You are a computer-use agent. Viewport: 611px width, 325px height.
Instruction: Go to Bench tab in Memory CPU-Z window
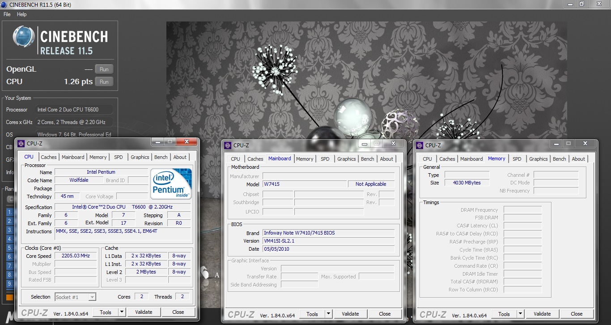tap(560, 159)
